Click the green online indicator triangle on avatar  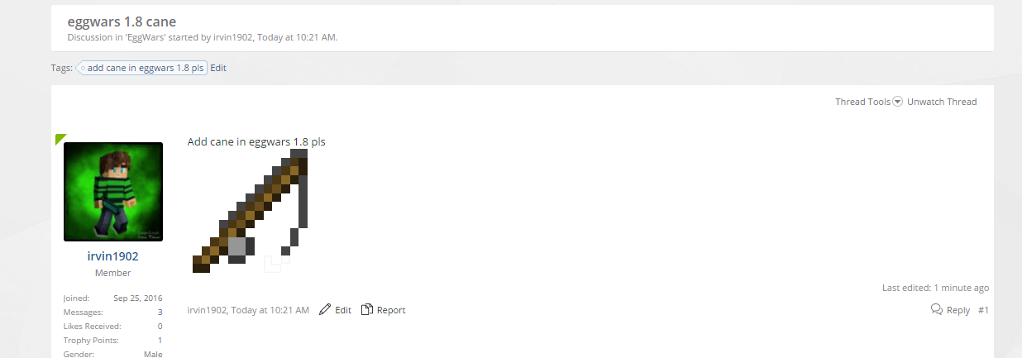(60, 138)
